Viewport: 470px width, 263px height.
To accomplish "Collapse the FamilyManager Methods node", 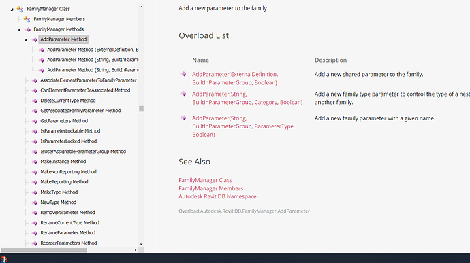I will pos(19,30).
